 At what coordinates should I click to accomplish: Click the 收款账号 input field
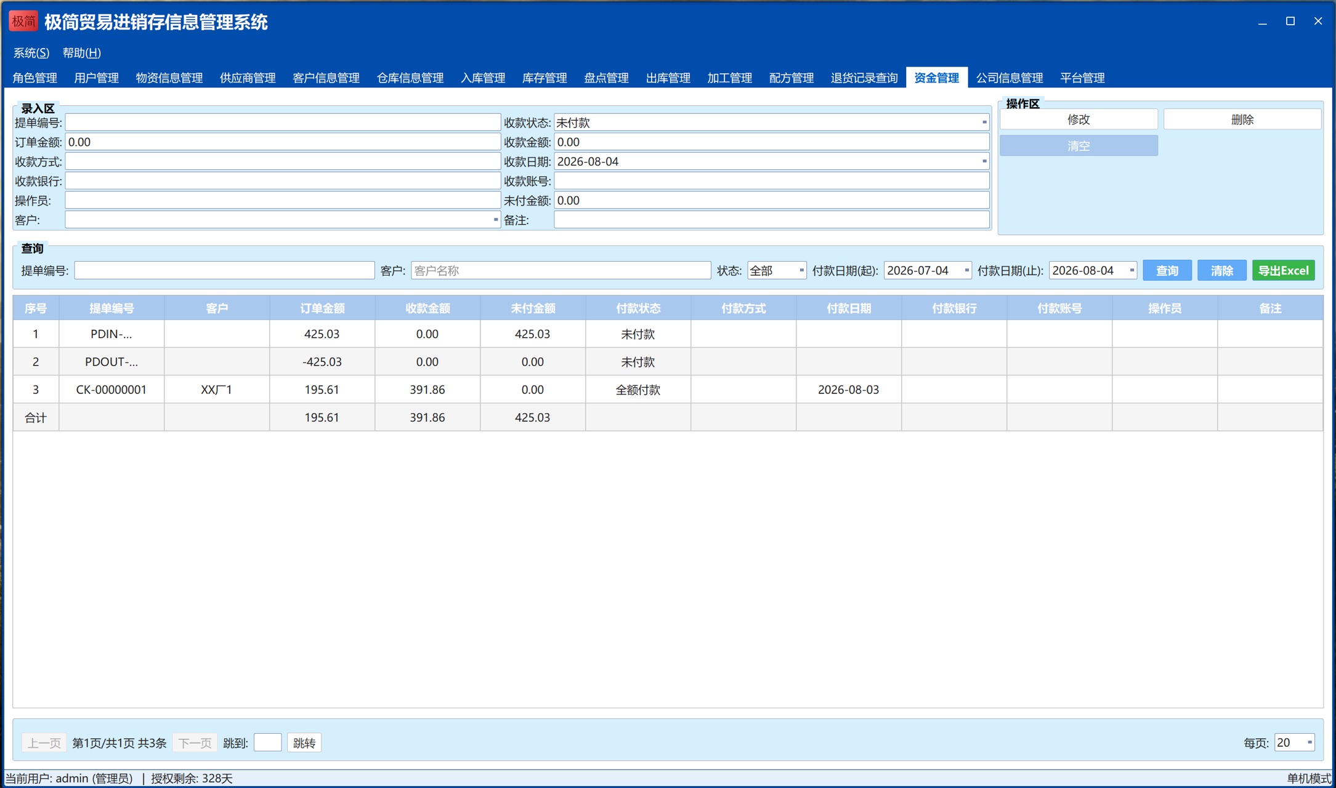click(772, 181)
